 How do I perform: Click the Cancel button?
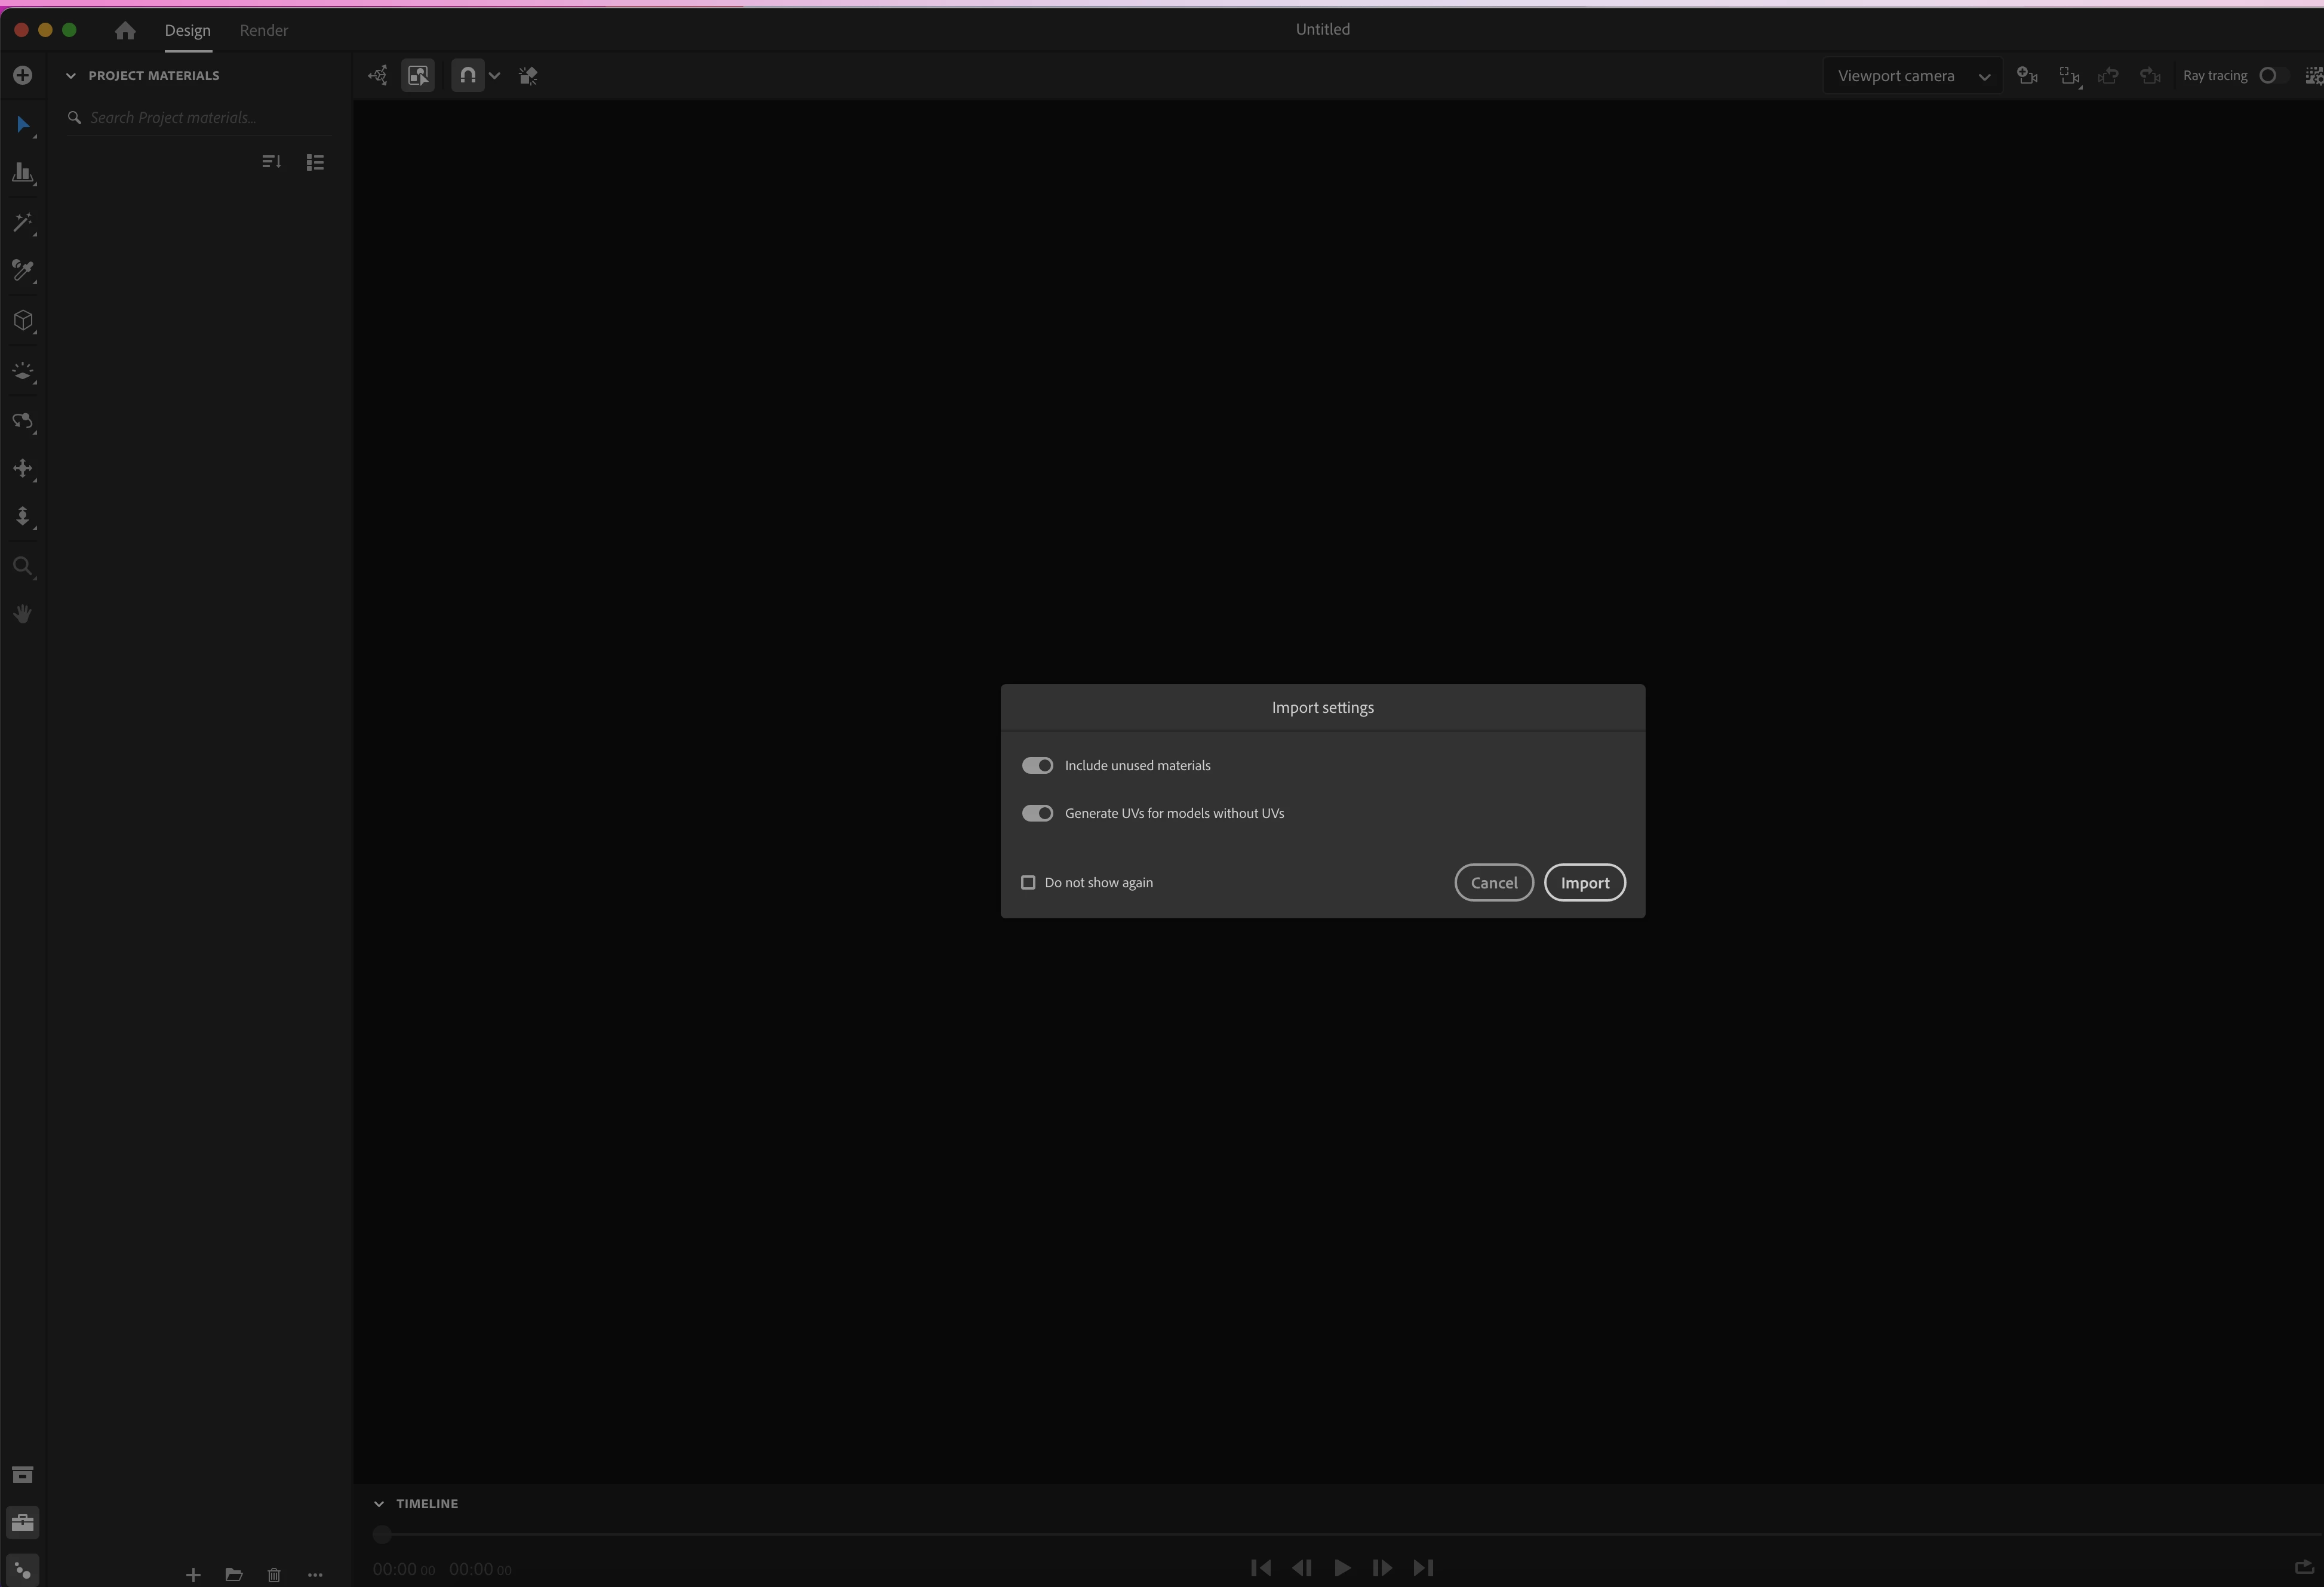pos(1493,883)
